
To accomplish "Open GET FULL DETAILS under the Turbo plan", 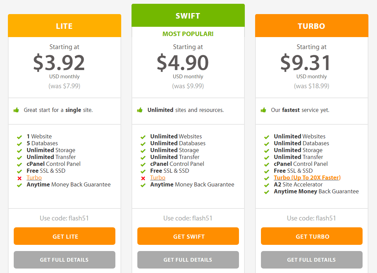I will (x=312, y=260).
